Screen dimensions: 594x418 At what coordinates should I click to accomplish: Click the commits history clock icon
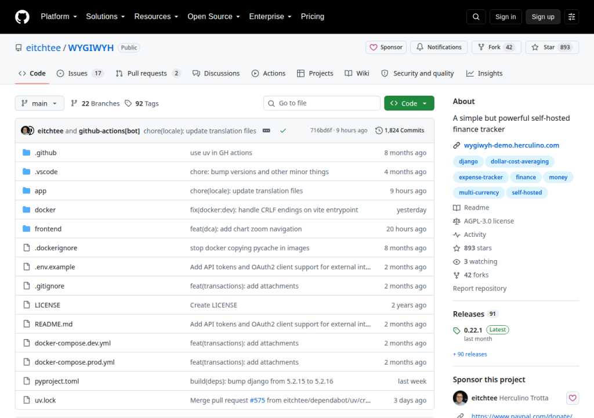click(x=379, y=131)
